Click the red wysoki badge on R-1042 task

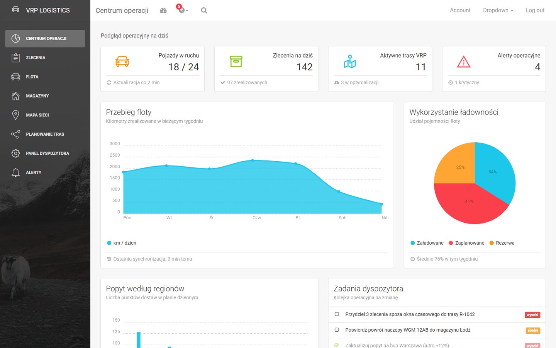coord(532,315)
